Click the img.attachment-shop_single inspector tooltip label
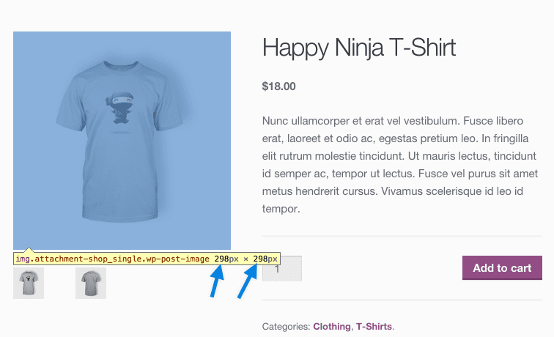554x337 pixels. click(113, 259)
